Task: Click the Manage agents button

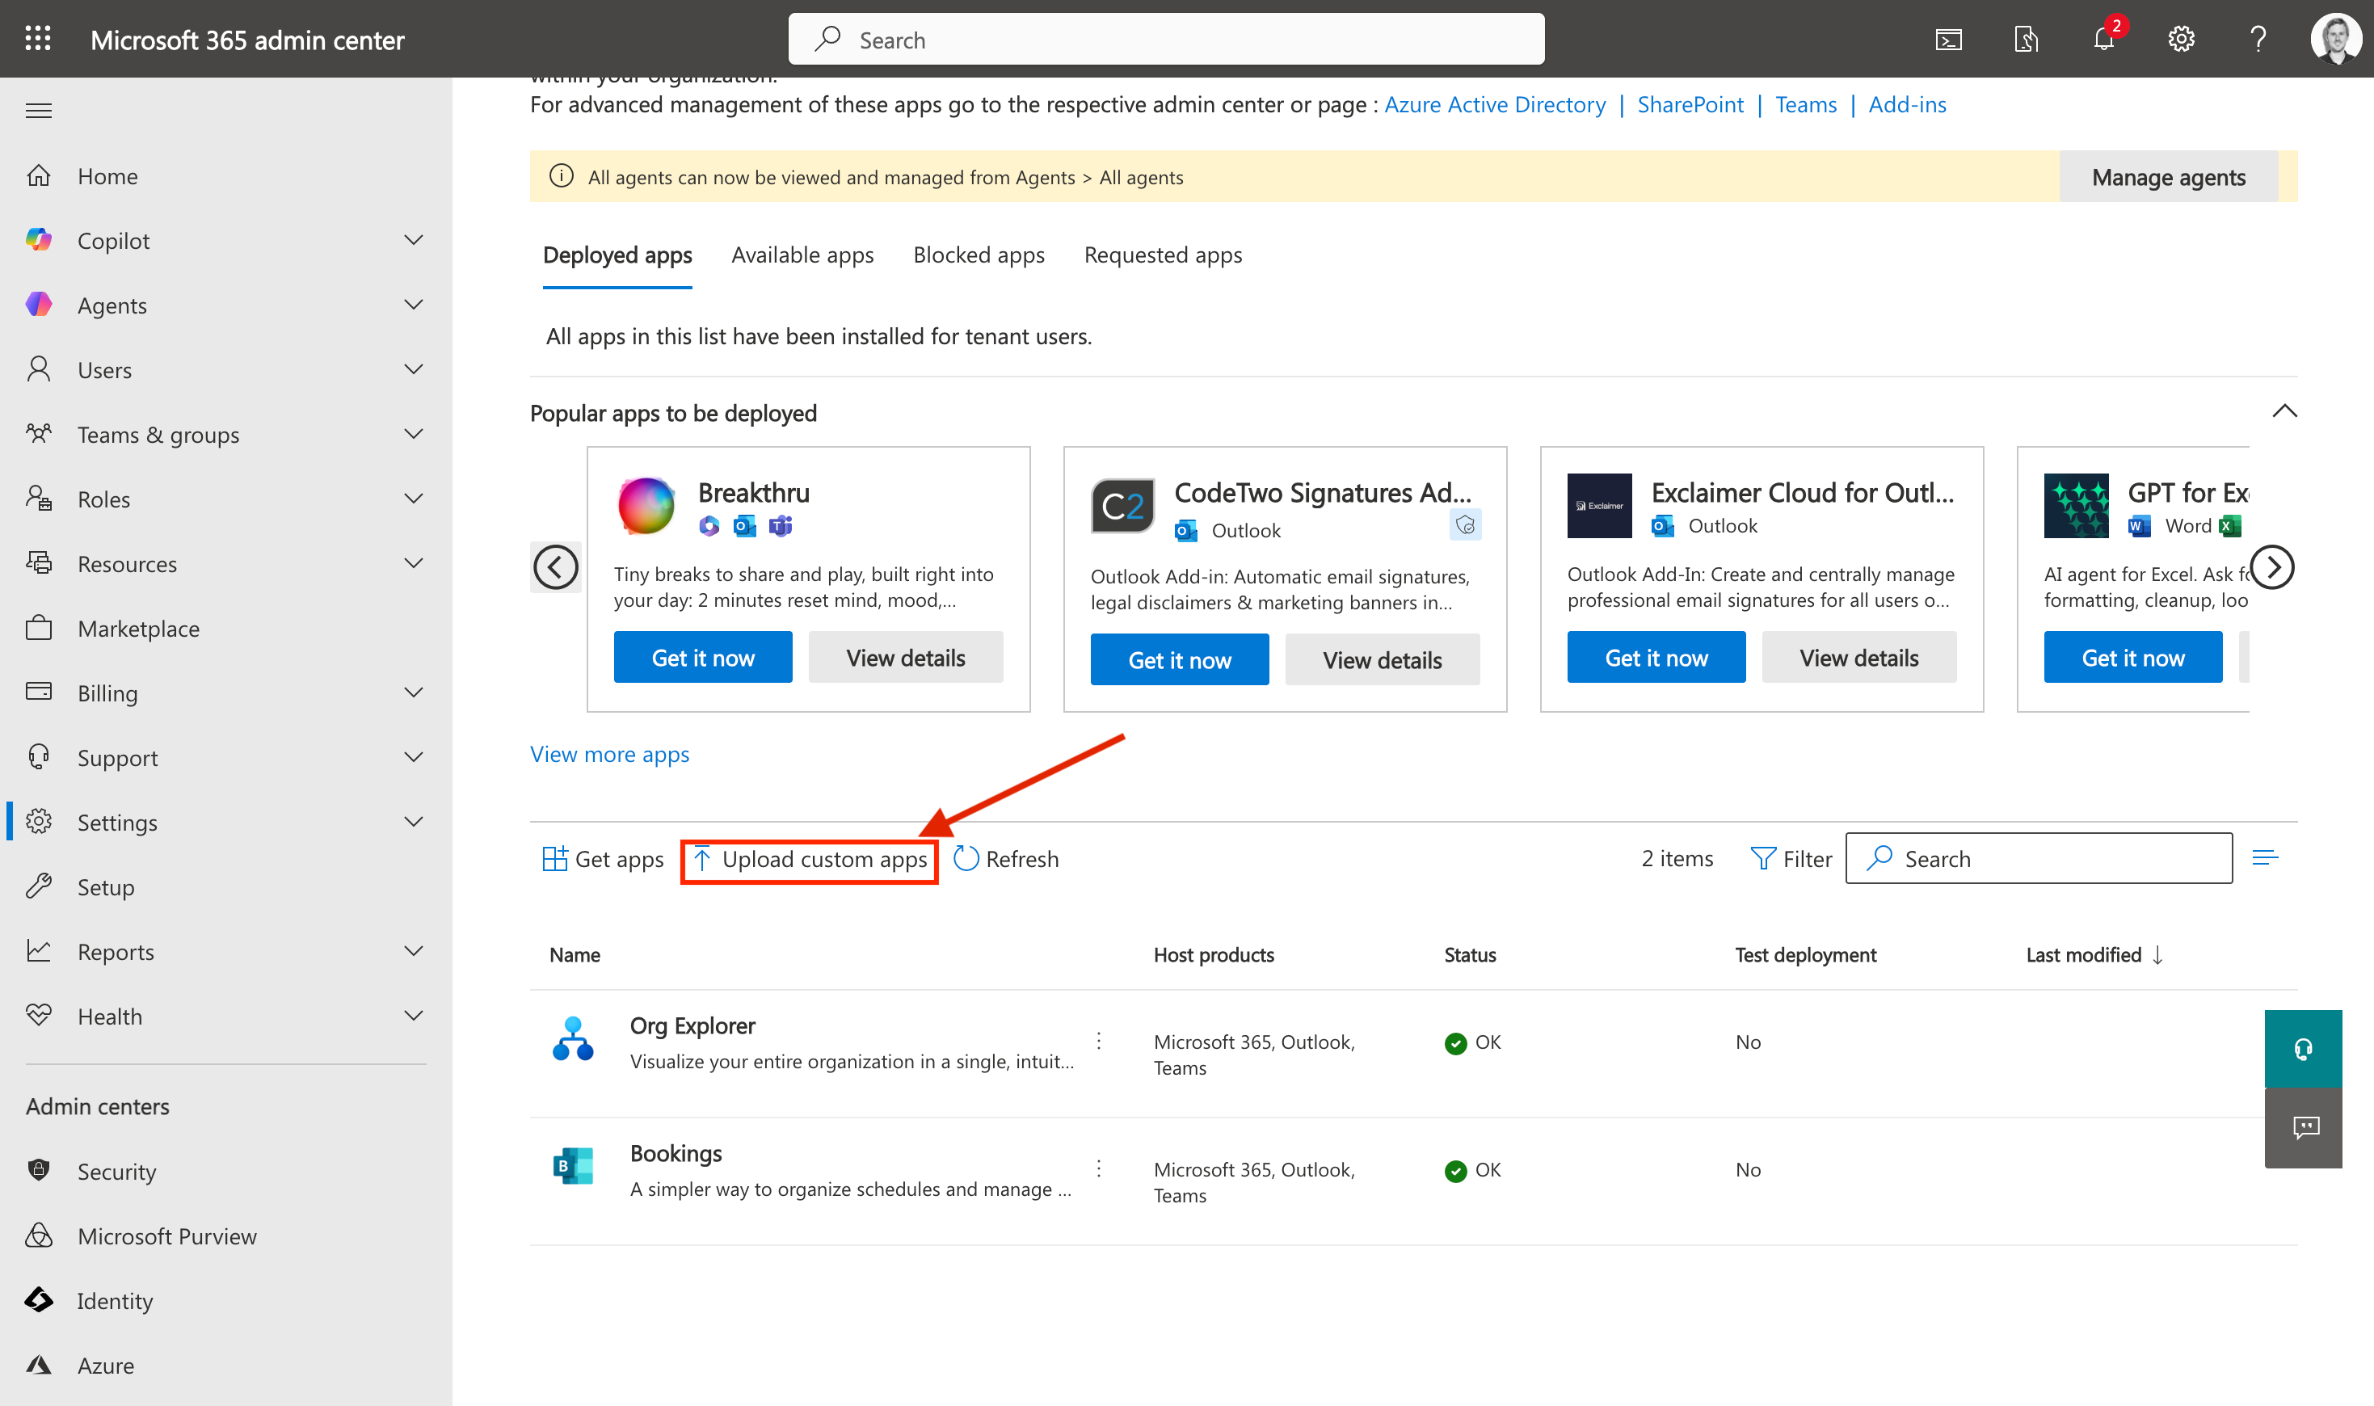Action: [2167, 177]
